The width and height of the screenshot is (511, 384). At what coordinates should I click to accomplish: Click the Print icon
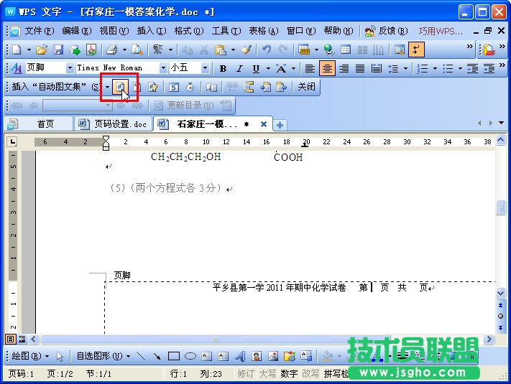point(112,50)
